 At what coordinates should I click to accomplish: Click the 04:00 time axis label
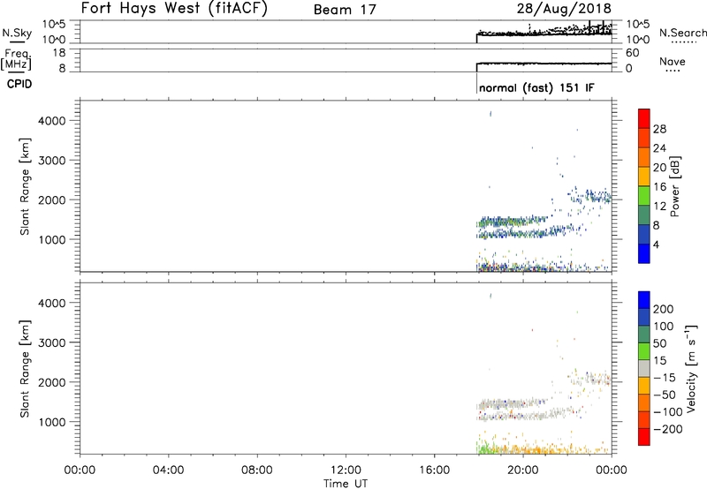click(x=168, y=470)
